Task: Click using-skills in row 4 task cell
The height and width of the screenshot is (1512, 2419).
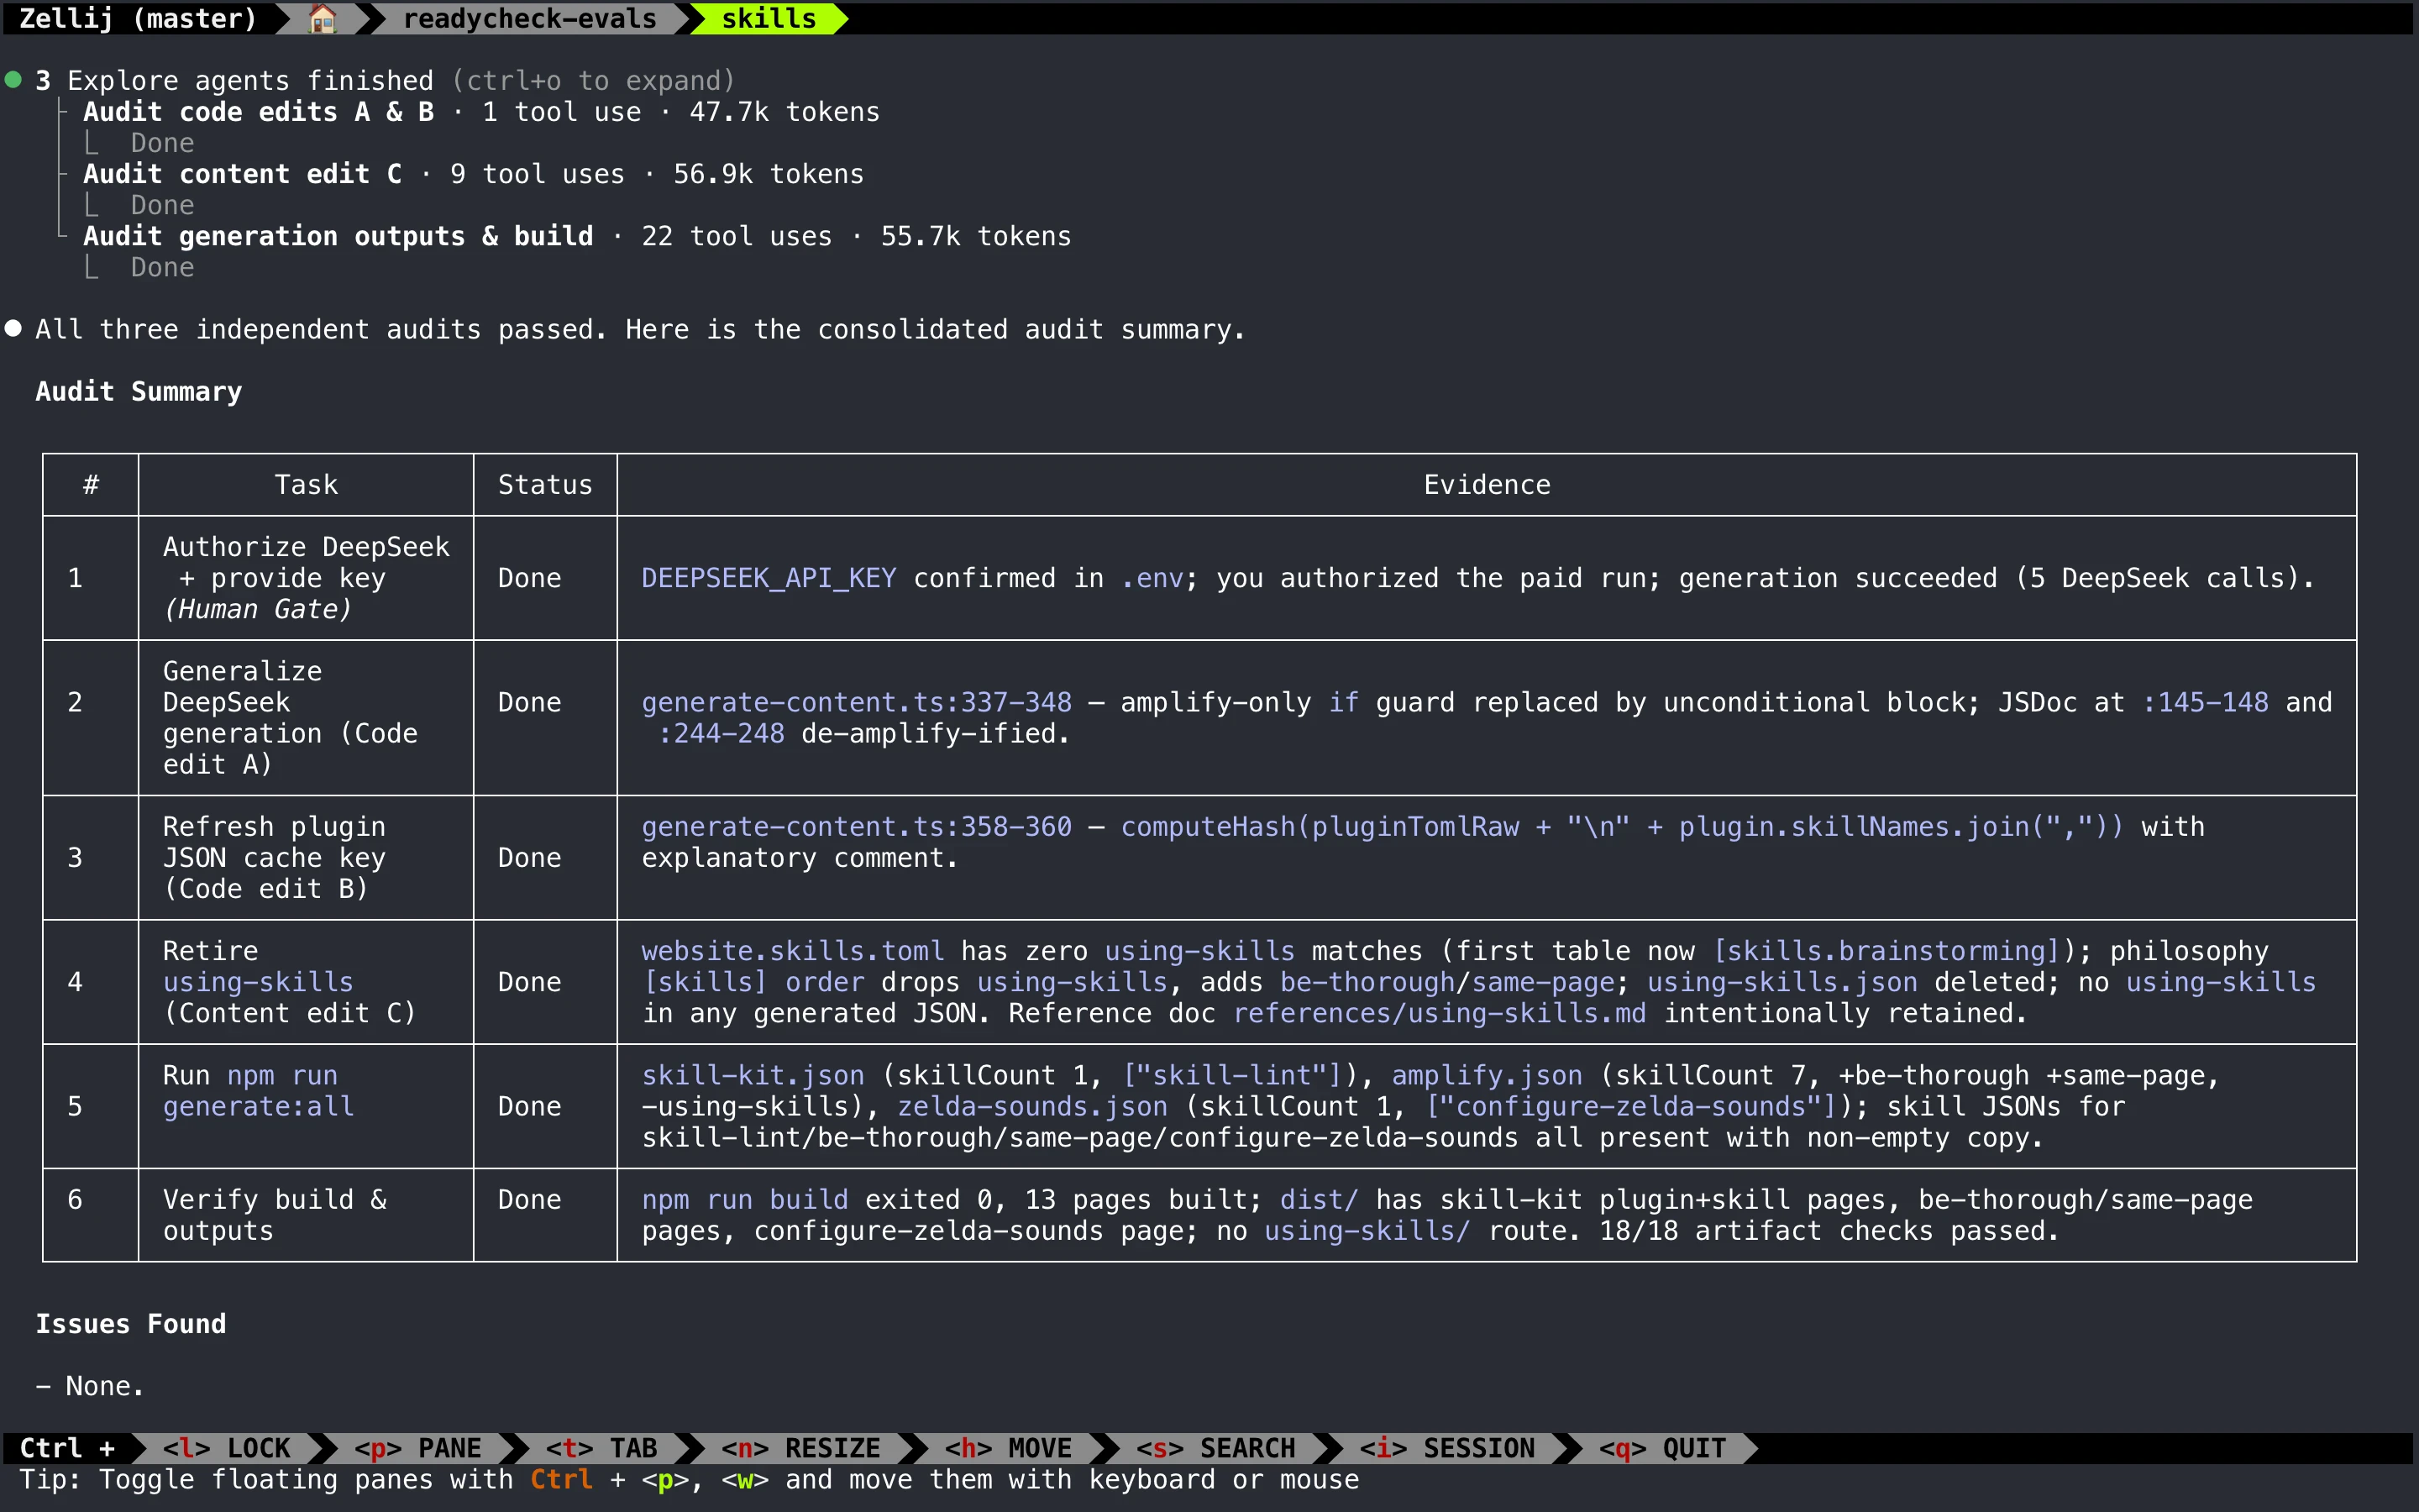Action: 259,981
